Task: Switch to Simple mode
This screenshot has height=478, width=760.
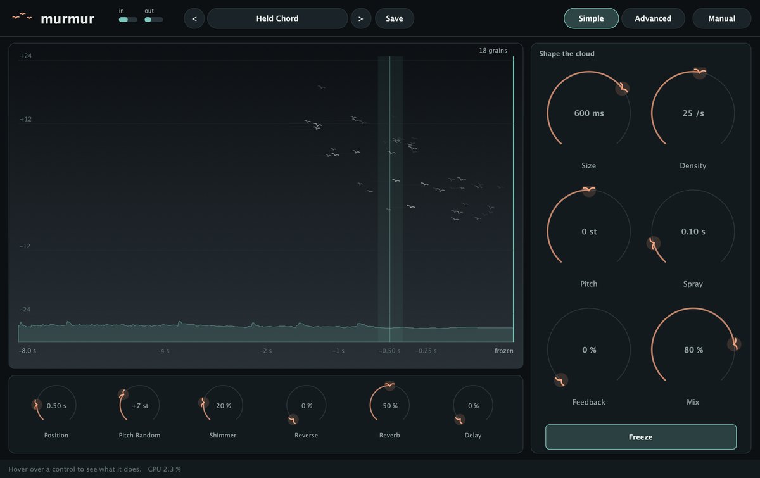Action: (591, 18)
